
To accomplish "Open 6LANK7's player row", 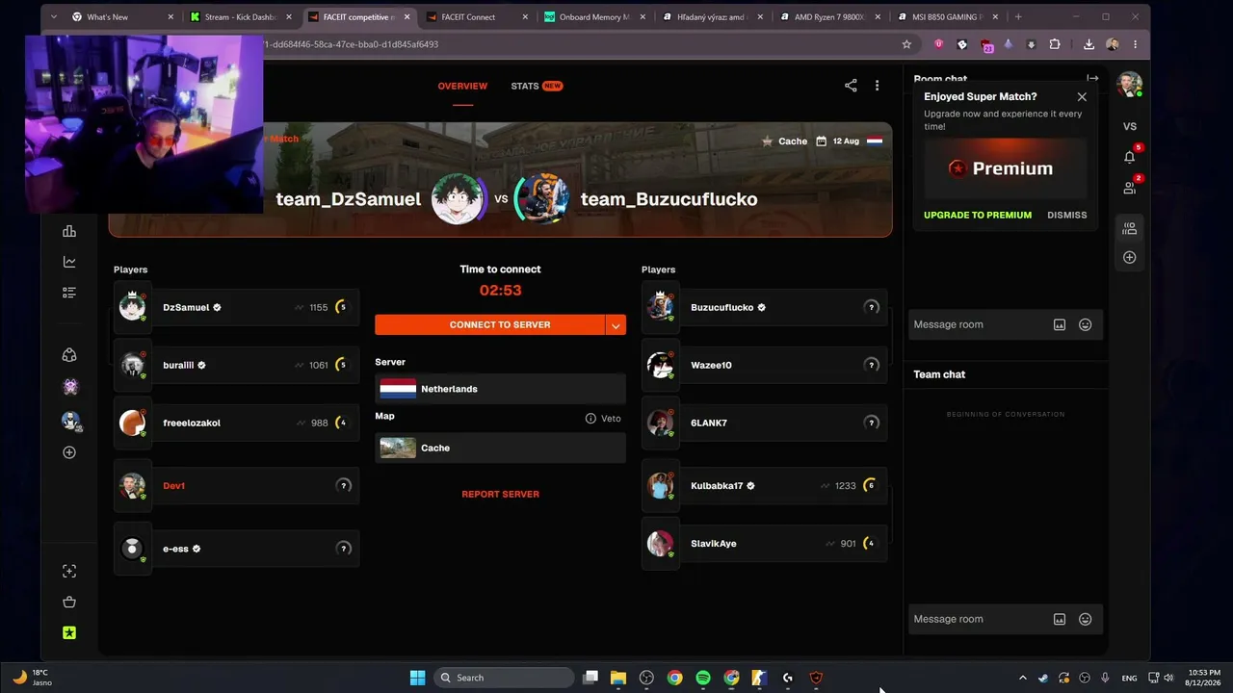I will (764, 423).
